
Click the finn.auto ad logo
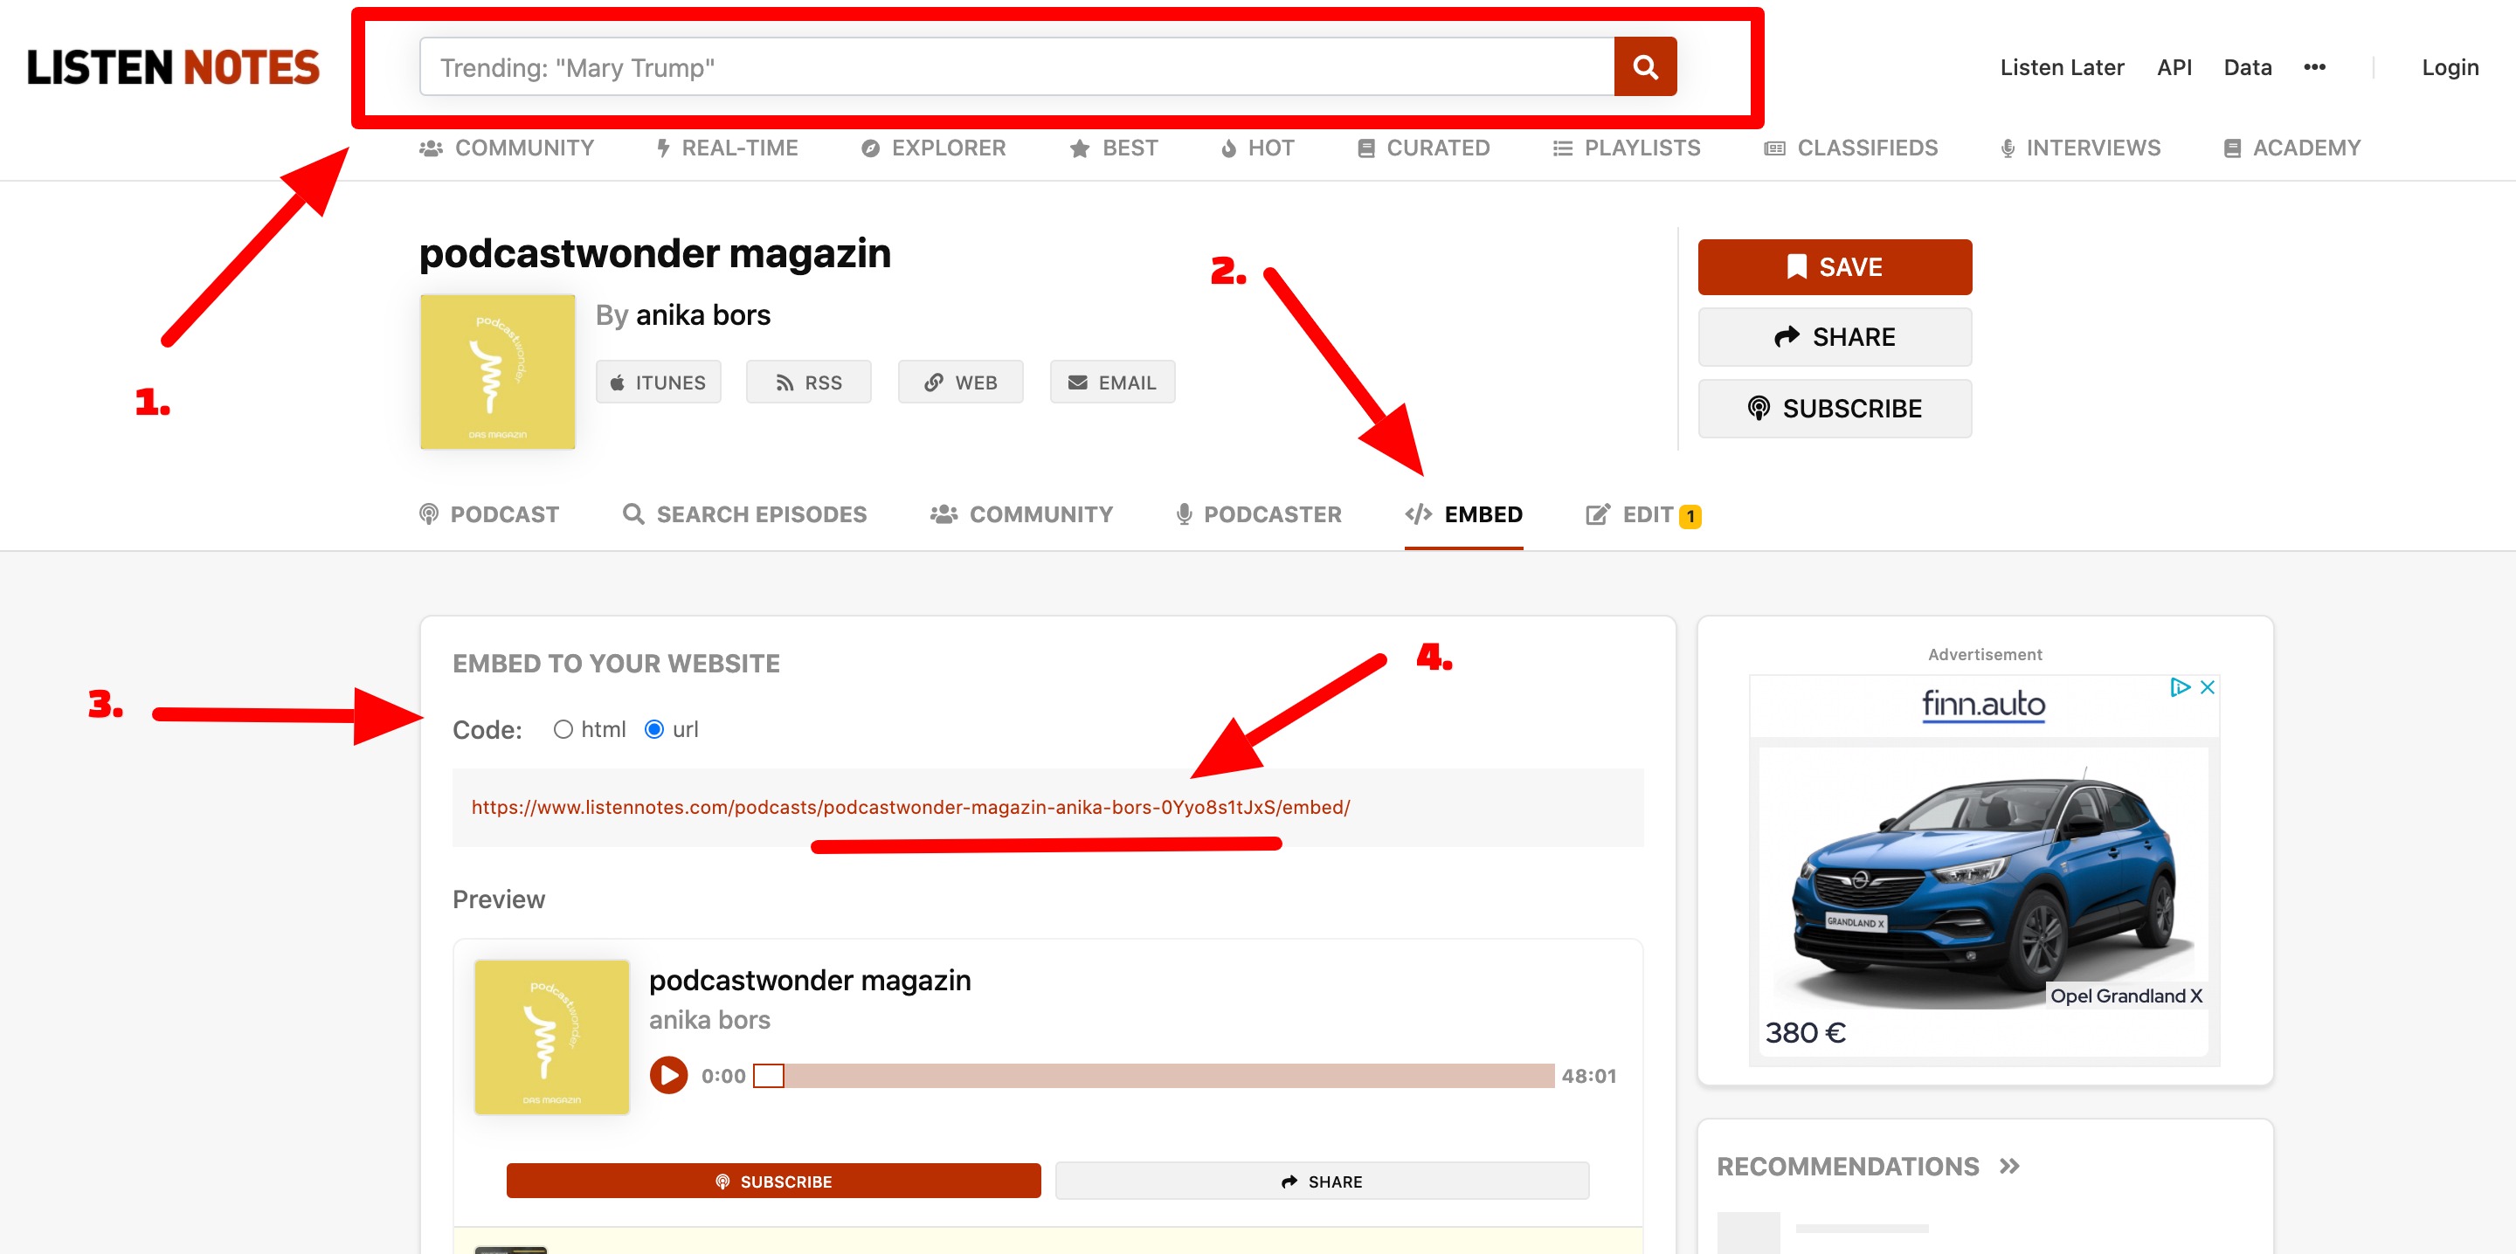click(x=1984, y=703)
